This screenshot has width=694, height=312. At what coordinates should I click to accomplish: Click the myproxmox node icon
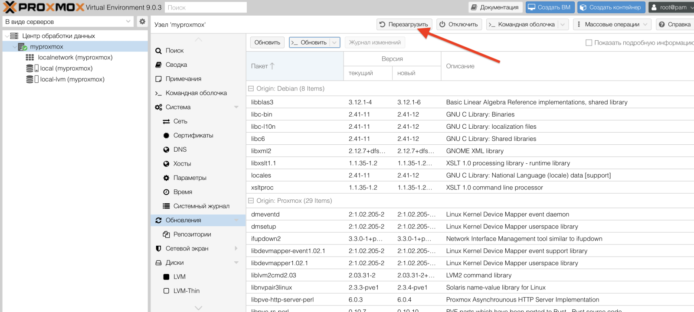[23, 47]
